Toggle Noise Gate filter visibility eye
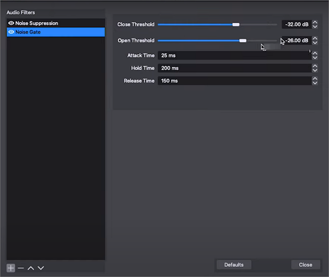 click(11, 32)
